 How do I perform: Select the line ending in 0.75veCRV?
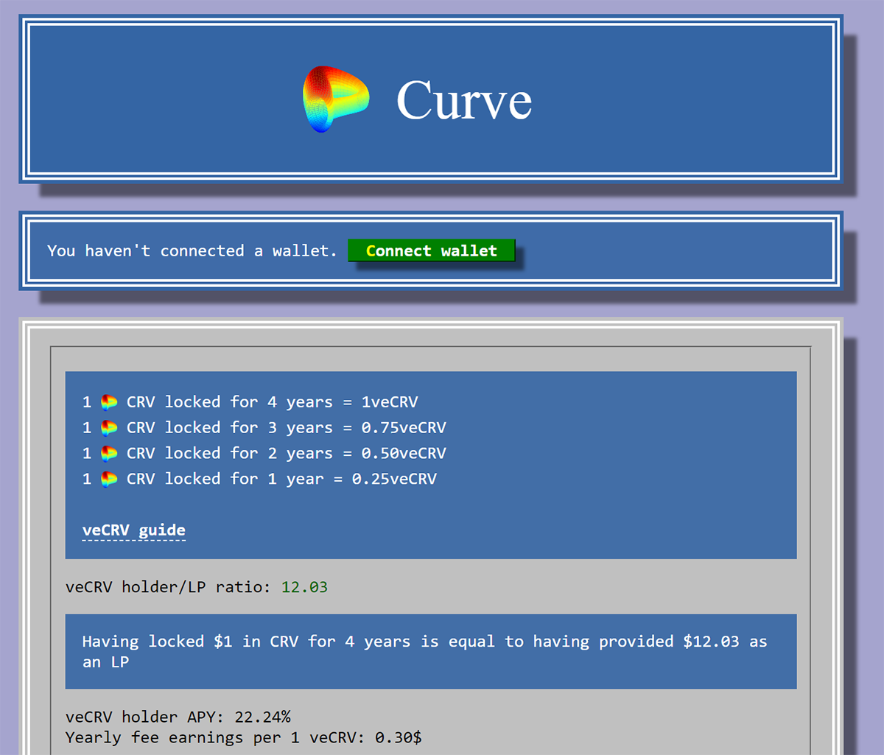tap(264, 428)
